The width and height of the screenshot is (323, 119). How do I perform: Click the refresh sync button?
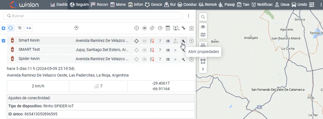pos(11,28)
